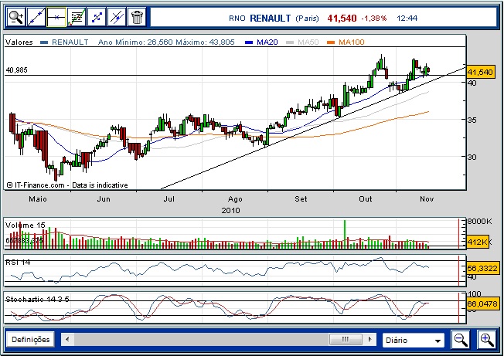Select the diagonal trend line drawing tool
504x356 pixels.
tap(36, 17)
